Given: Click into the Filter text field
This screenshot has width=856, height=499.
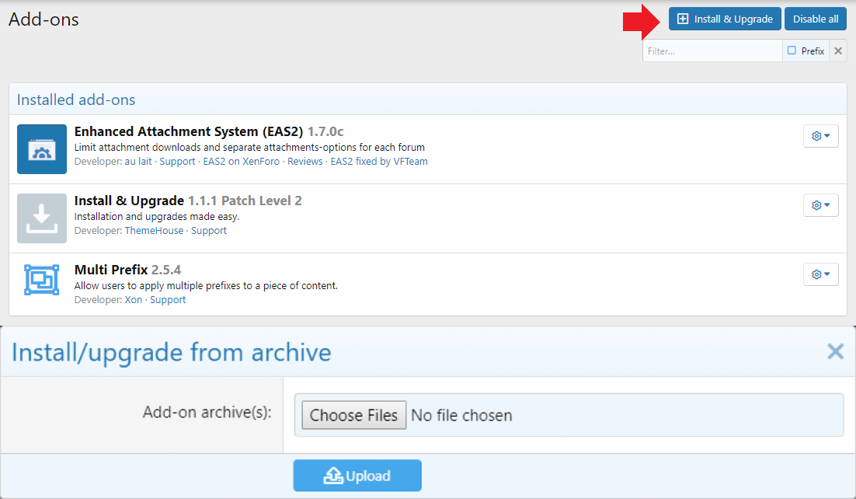Looking at the screenshot, I should coord(712,51).
